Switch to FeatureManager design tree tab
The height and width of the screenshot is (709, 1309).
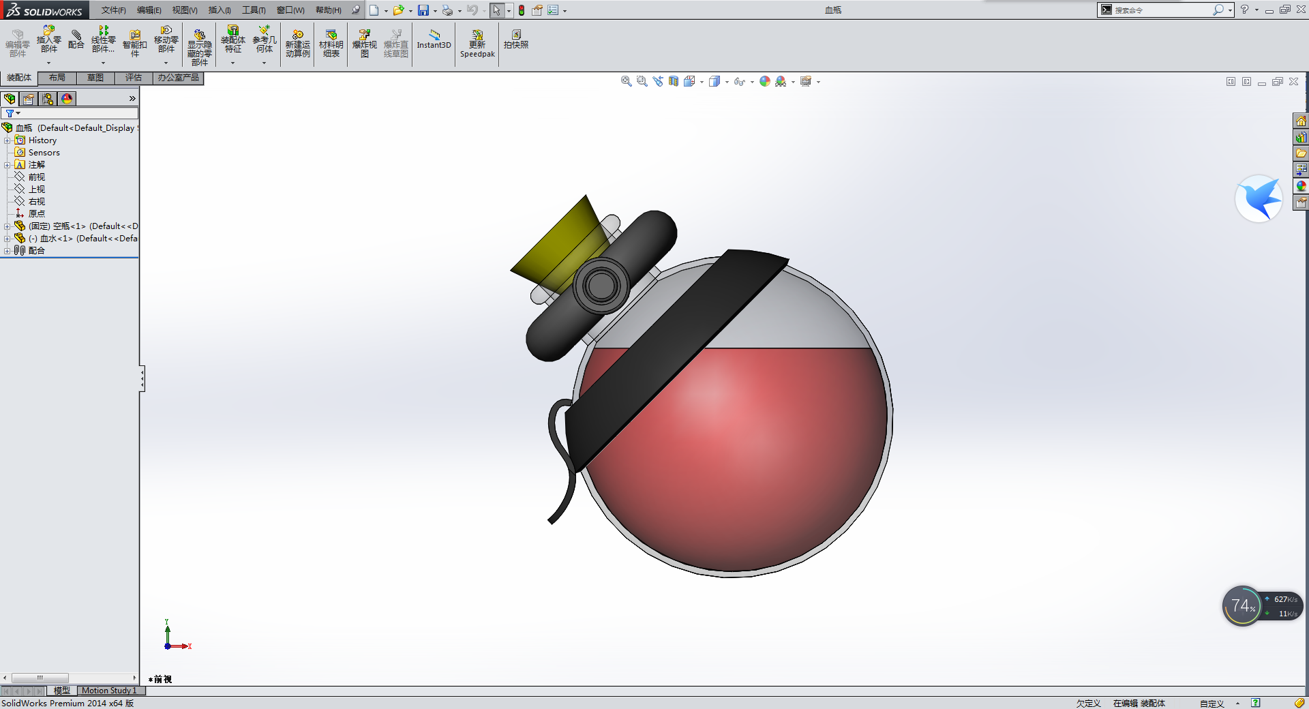click(x=10, y=99)
